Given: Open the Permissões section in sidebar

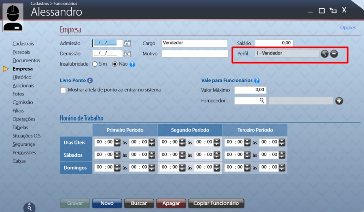Looking at the screenshot, I should [x=24, y=153].
